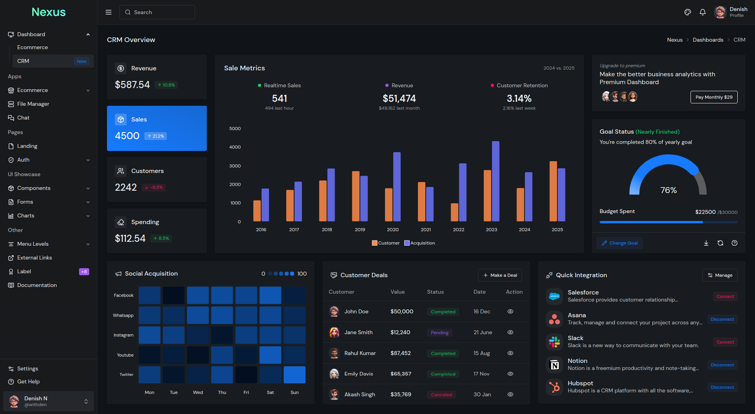Open the theme palette icon in header

click(x=687, y=12)
